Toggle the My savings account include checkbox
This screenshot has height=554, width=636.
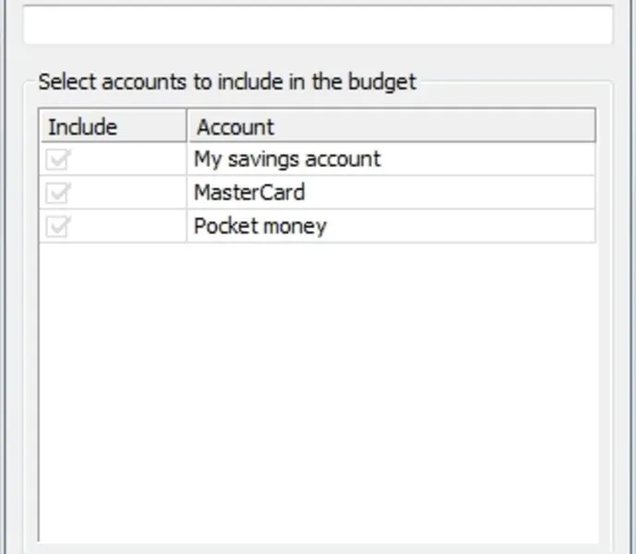point(58,160)
